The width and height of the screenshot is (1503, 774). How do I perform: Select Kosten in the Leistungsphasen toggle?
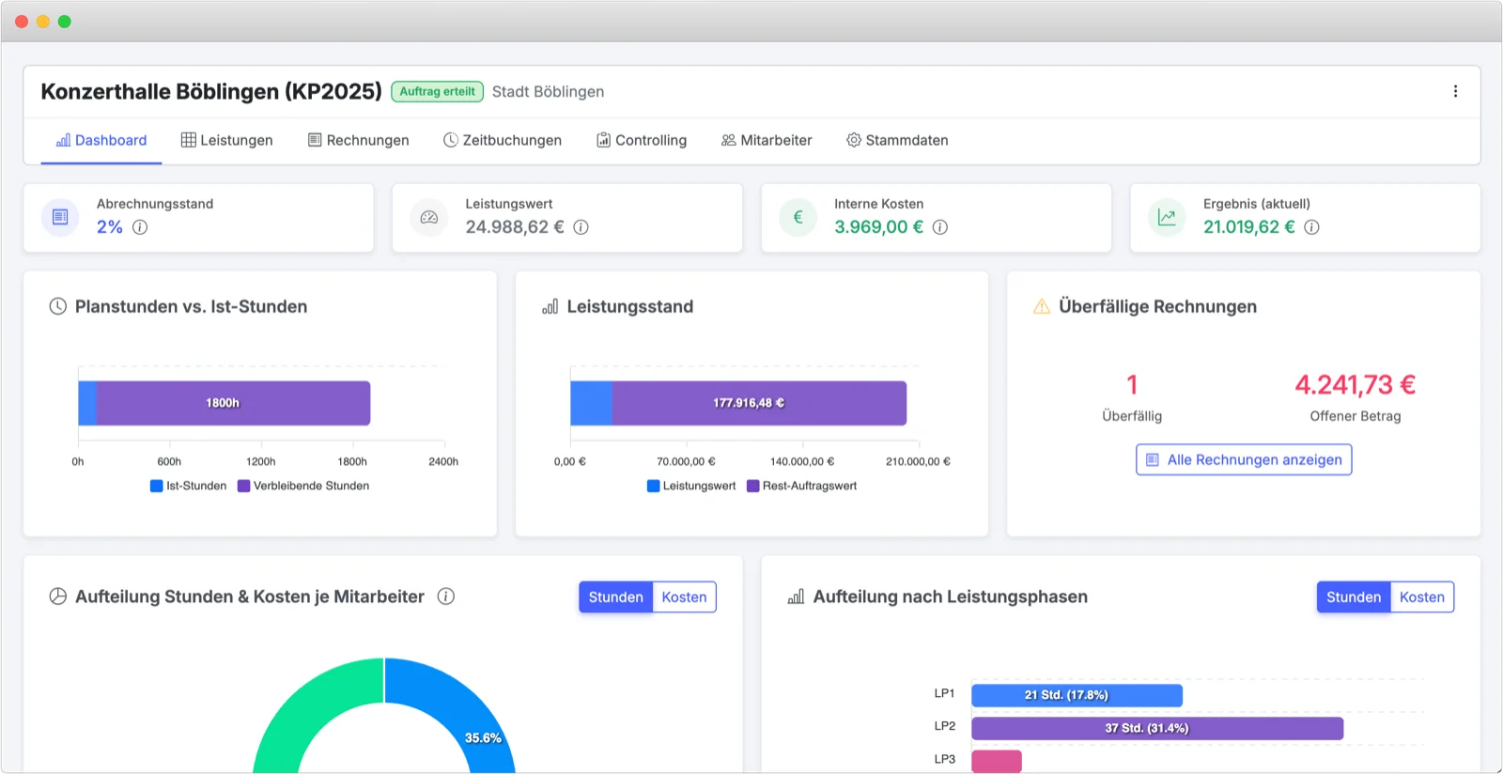pos(1422,597)
